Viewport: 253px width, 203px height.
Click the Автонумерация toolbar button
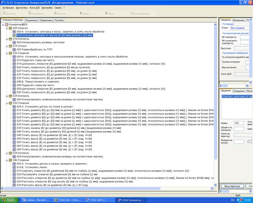[x=140, y=13]
